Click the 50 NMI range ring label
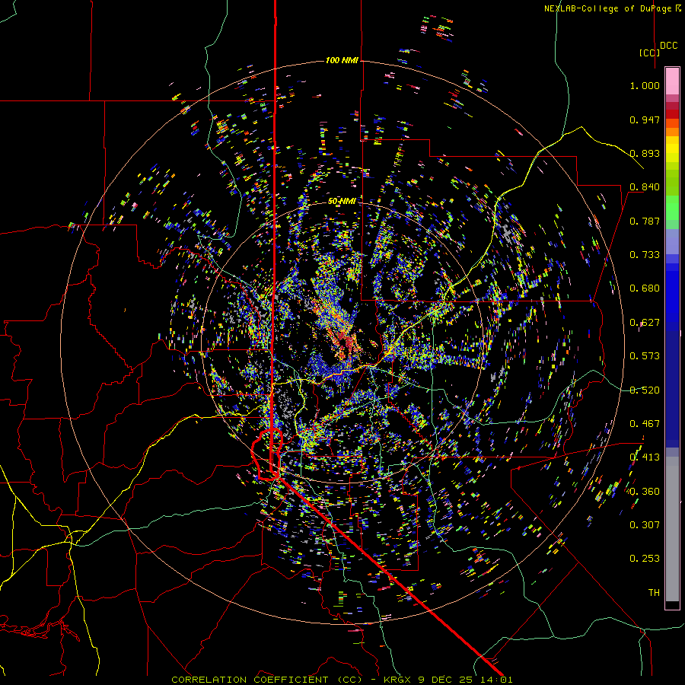The image size is (685, 685). [342, 201]
